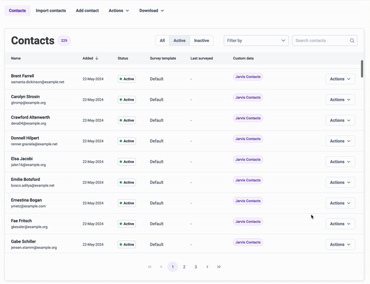
Task: Click the Name column header
Action: (16, 59)
